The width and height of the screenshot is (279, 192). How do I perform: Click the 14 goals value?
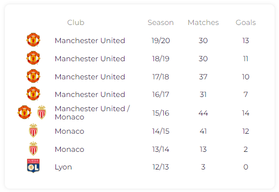pos(246,113)
